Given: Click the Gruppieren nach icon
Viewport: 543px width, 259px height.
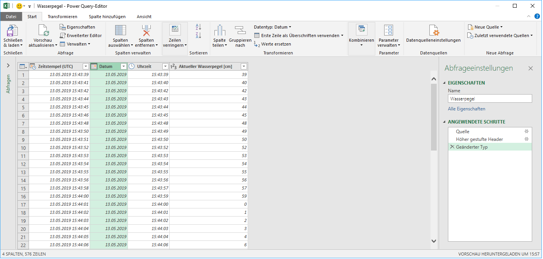Looking at the screenshot, I should point(240,31).
